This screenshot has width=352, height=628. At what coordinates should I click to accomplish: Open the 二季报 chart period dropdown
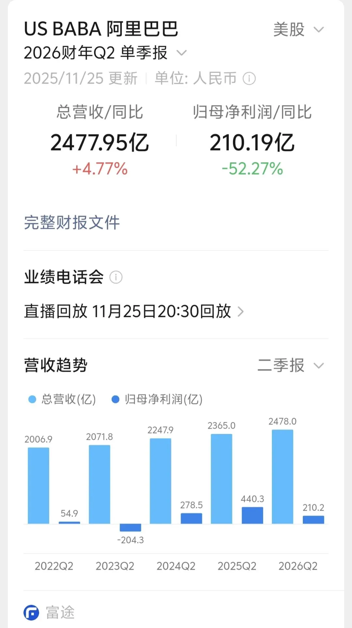291,365
